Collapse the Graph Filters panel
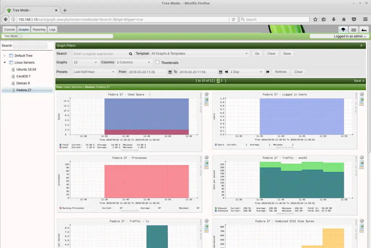371x248 pixels. click(x=361, y=45)
